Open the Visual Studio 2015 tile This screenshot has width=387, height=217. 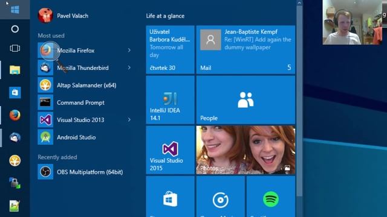(170, 150)
